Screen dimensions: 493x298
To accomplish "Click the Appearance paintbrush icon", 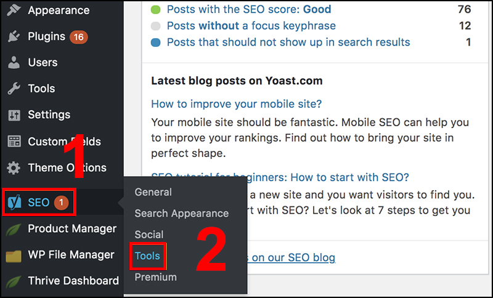I will click(14, 10).
